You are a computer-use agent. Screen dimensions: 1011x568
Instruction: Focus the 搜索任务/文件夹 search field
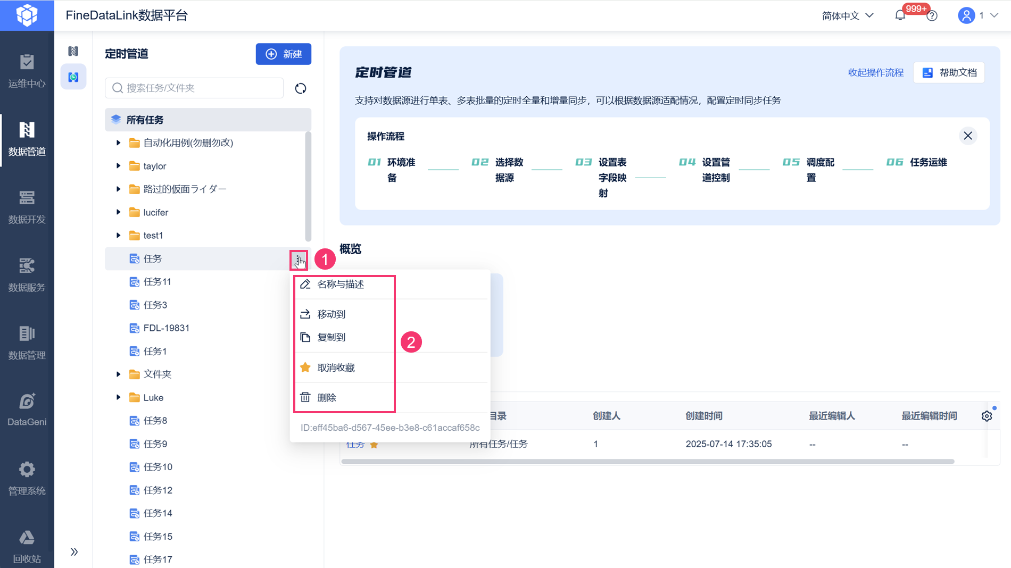tap(194, 88)
